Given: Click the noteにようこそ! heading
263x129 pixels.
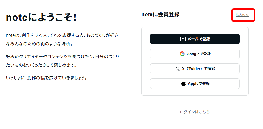Looking at the screenshot, I should point(42,18).
